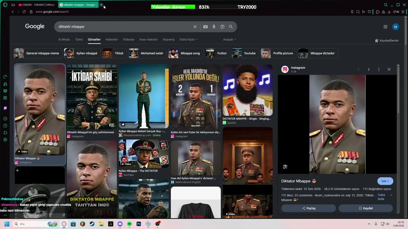Clear the Google search box text
This screenshot has height=229, width=408.
click(x=195, y=27)
